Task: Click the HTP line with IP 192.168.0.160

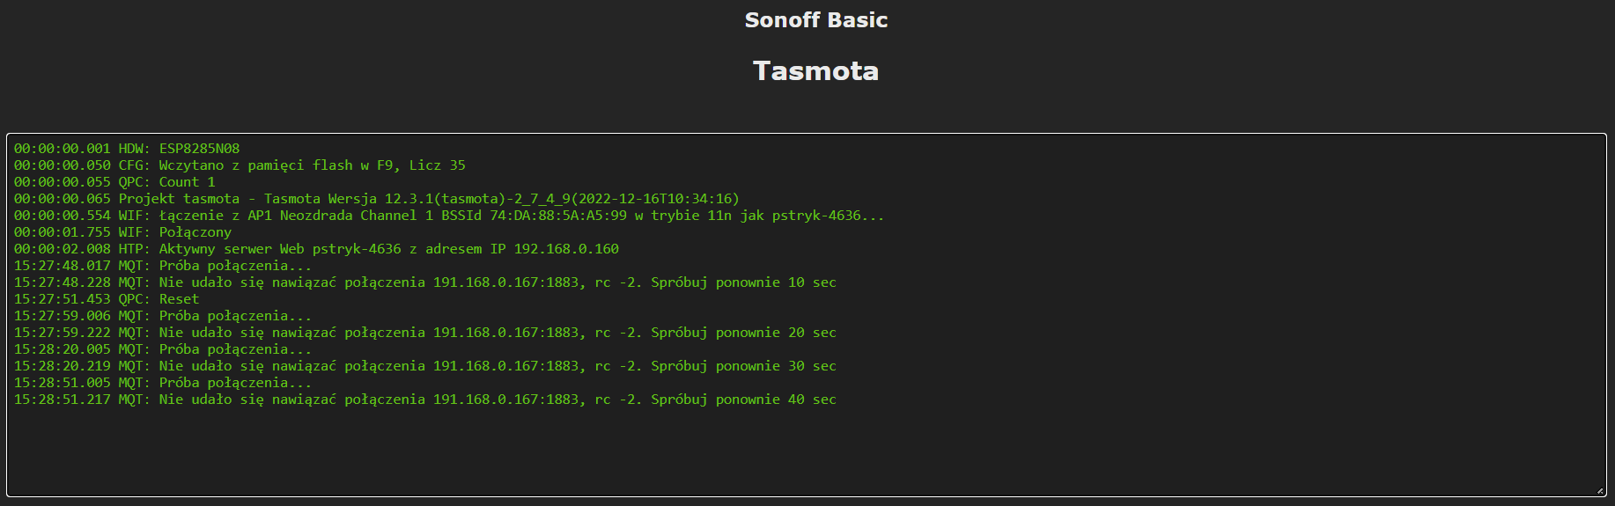Action: click(x=316, y=249)
